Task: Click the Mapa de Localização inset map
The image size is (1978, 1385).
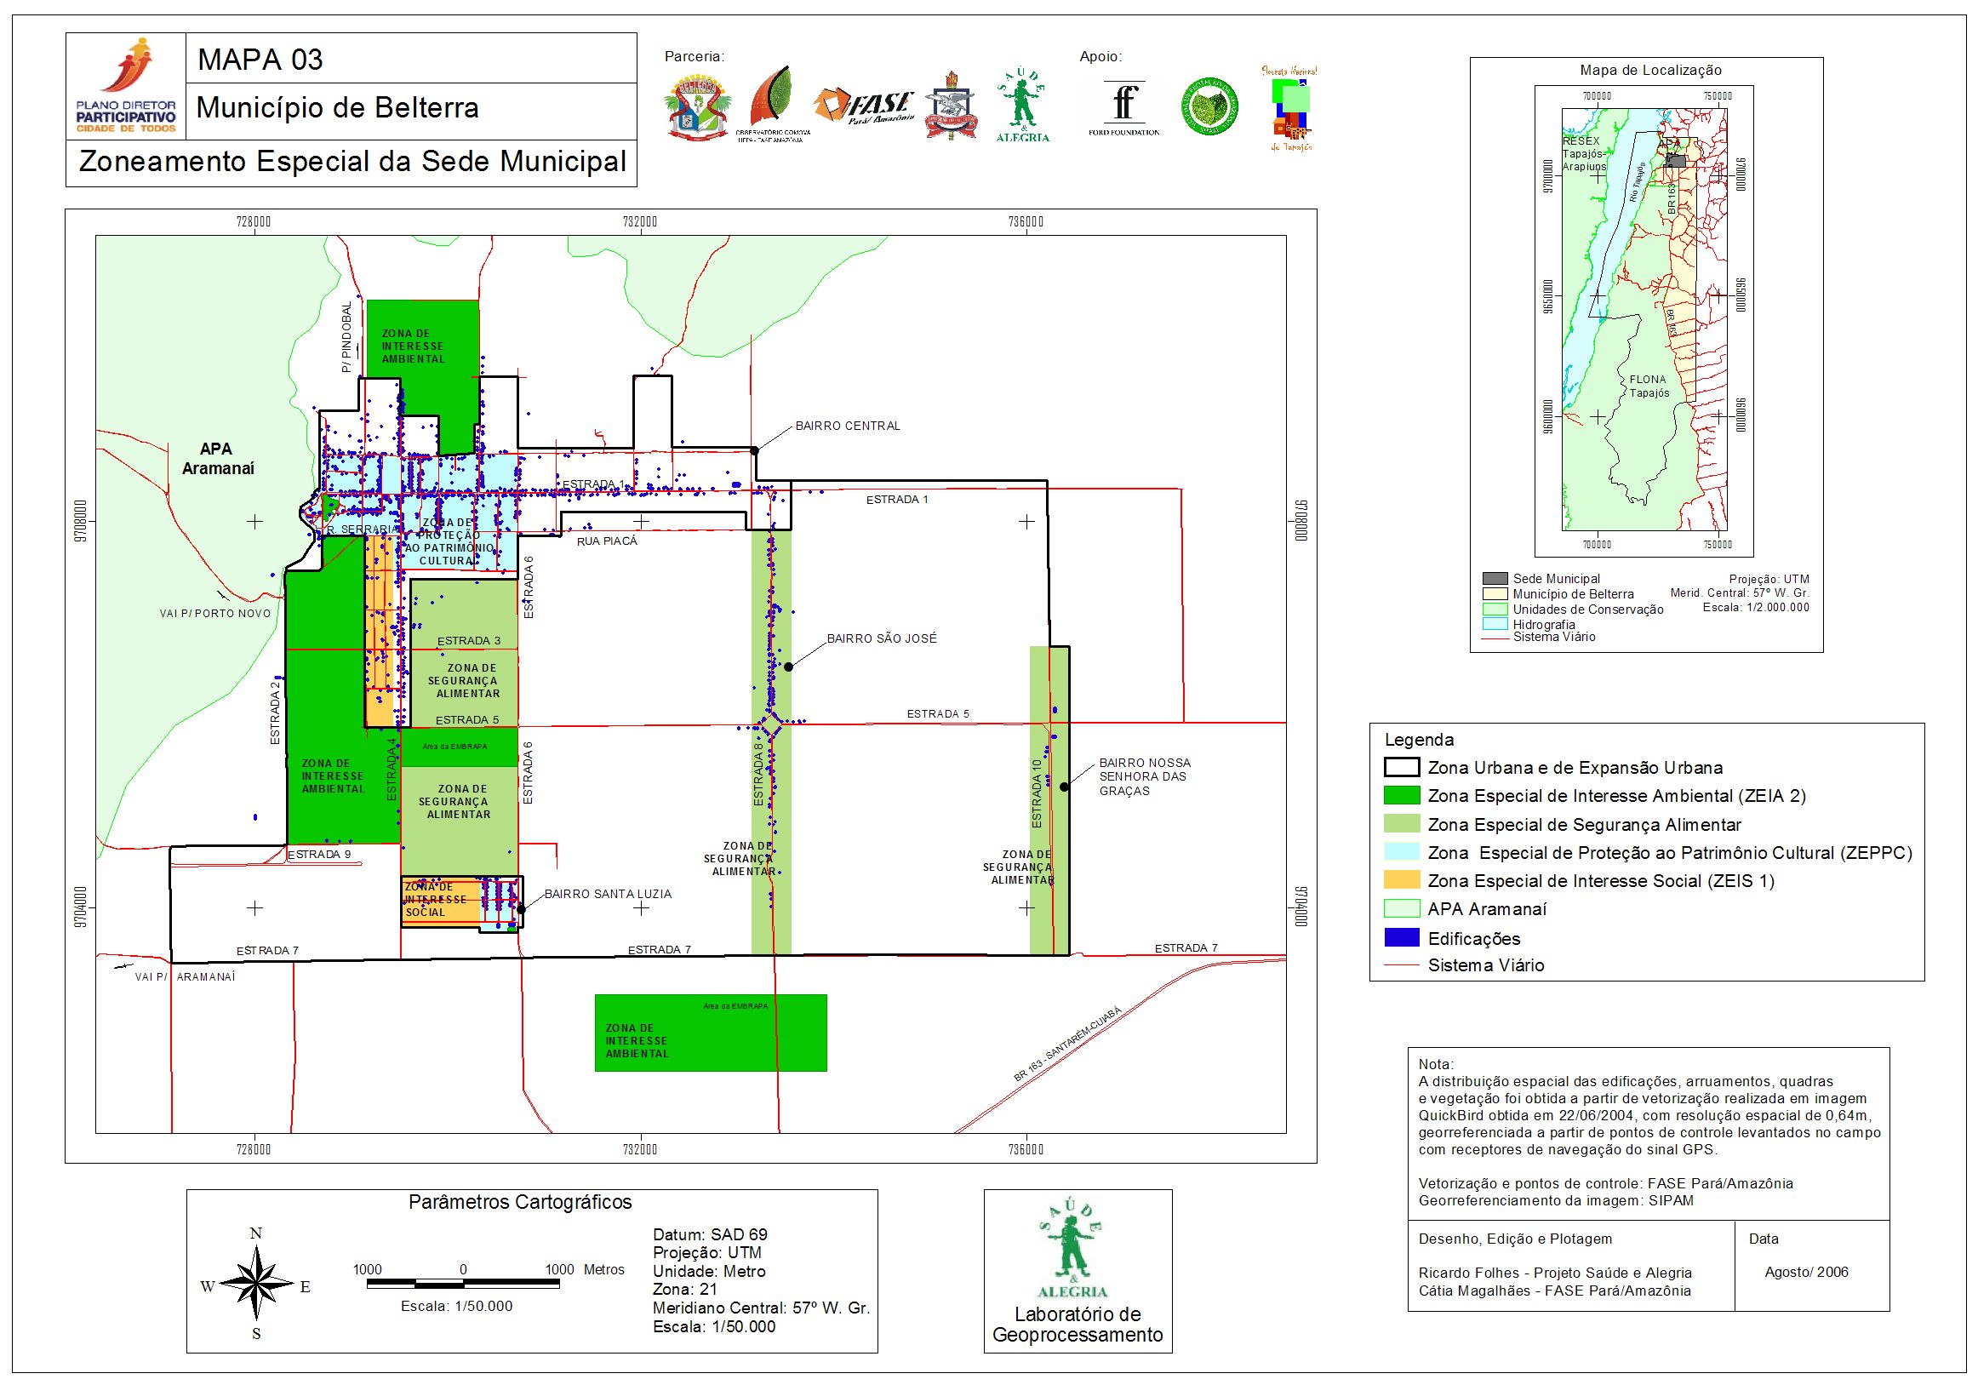Action: pos(1644,321)
